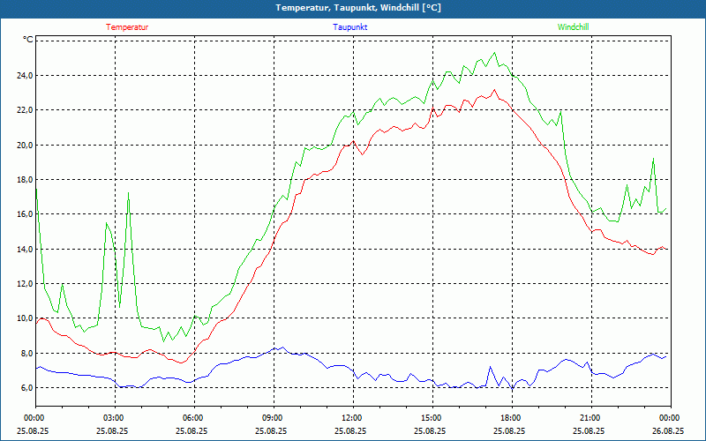
Task: Select the 24,0 y-axis label
Action: click(25, 76)
